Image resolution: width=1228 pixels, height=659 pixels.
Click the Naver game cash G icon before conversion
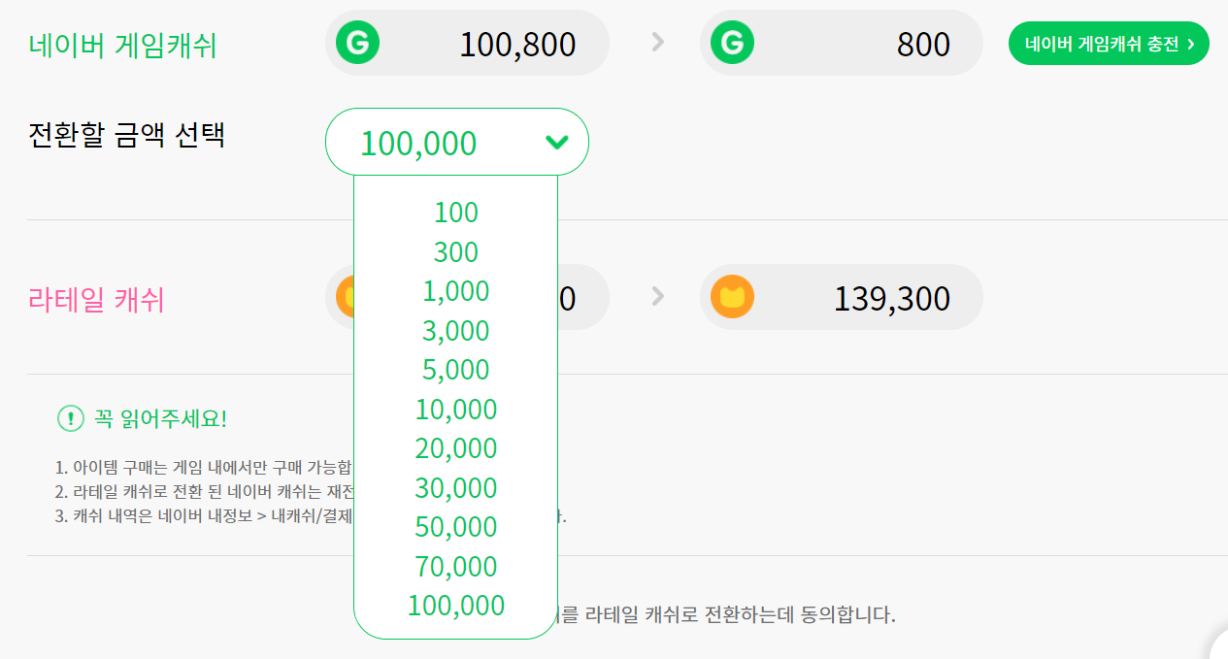(x=357, y=43)
